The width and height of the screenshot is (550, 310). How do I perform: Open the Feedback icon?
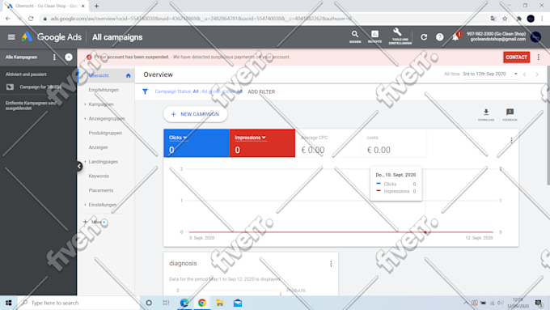[510, 114]
